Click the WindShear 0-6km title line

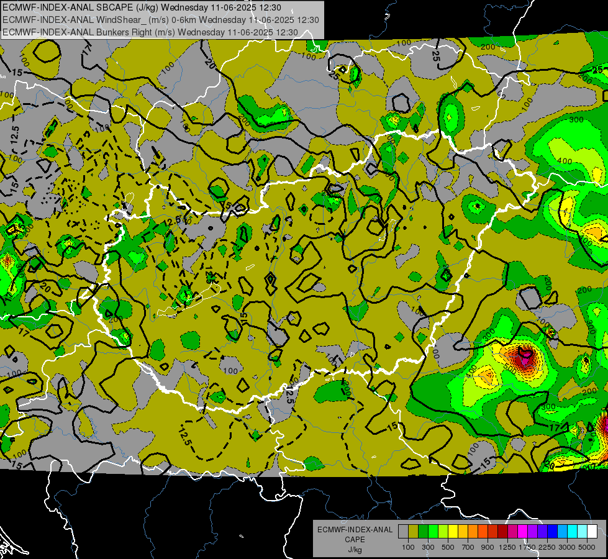[160, 20]
